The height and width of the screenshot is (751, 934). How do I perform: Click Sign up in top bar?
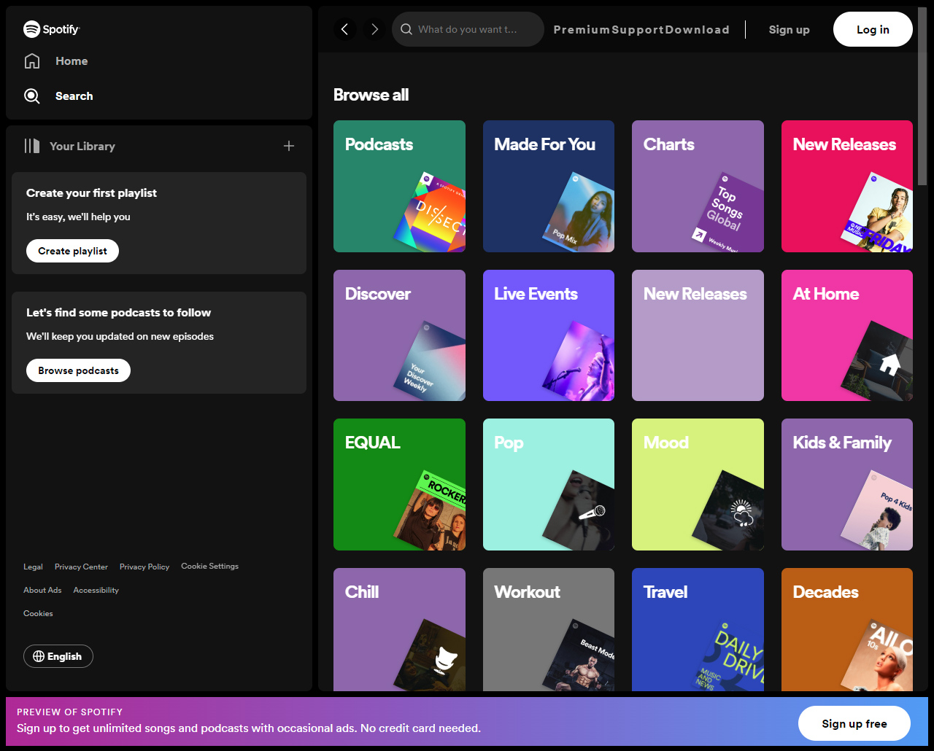pos(789,29)
